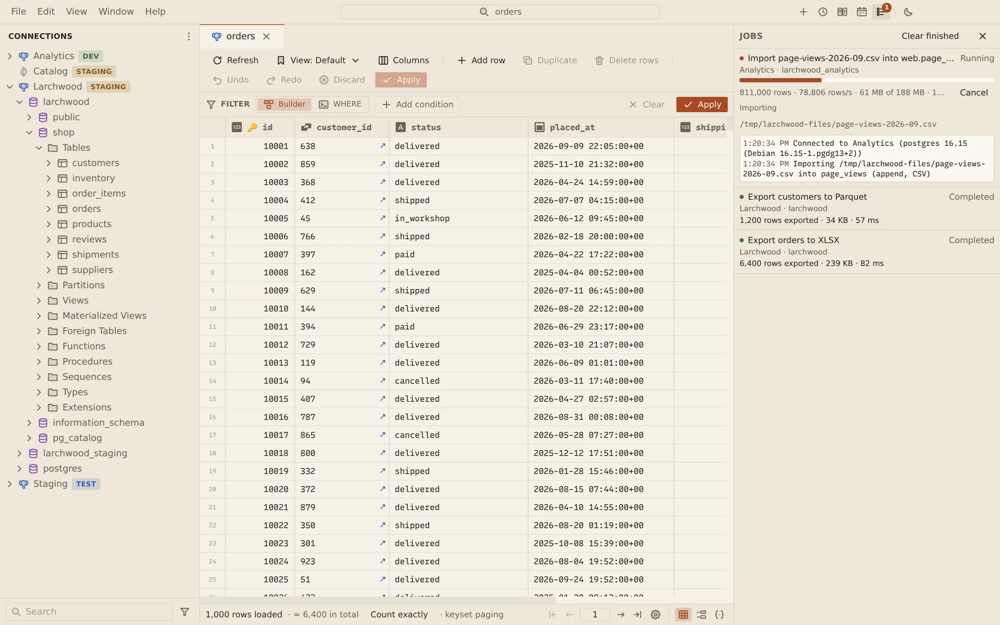The width and height of the screenshot is (1000, 625).
Task: Expand the larchwood_staging database
Action: pos(19,453)
